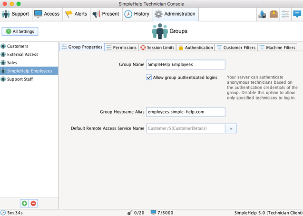Open the chat message icon in toolbar
The image size is (303, 216).
[297, 14]
